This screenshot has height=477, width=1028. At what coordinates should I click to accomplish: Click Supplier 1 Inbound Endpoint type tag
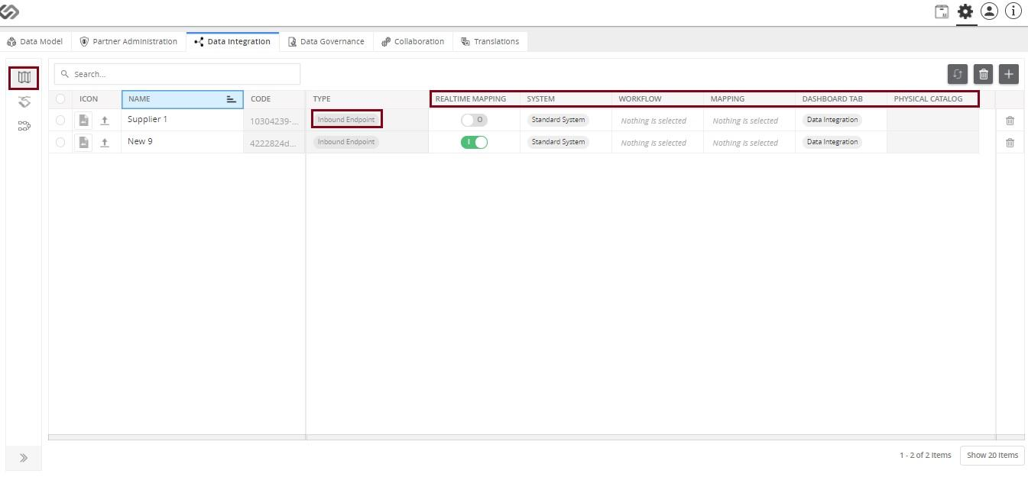point(346,120)
